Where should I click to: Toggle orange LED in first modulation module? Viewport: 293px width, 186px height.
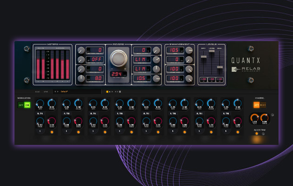52,132
